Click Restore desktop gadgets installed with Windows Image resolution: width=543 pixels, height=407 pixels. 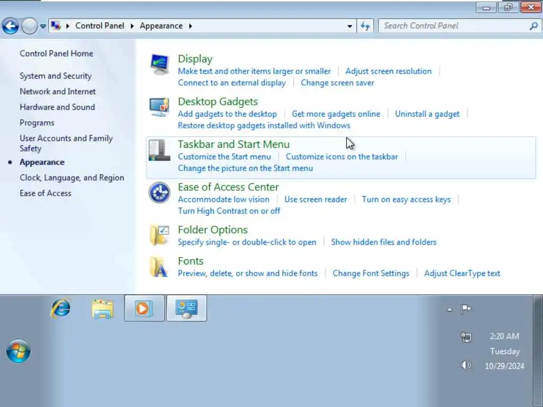tap(264, 125)
